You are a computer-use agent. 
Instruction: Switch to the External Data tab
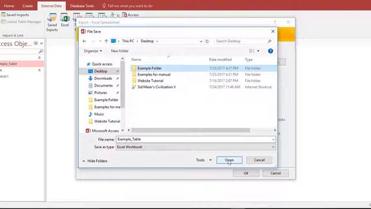coord(52,6)
